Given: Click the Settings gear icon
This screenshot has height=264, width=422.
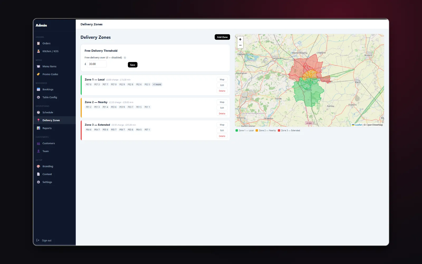Looking at the screenshot, I should (x=39, y=182).
